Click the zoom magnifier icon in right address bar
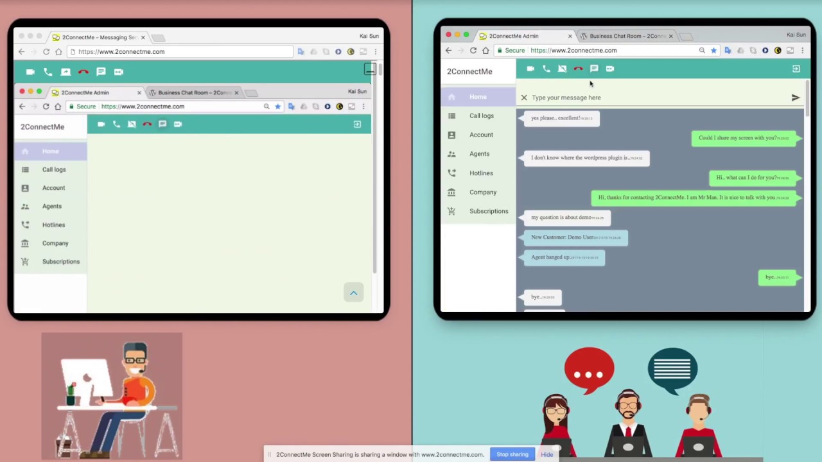The image size is (822, 462). tap(702, 51)
